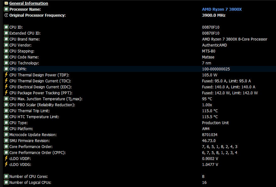Viewport: 276px width, 187px height.
Task: Select the AM4 platform value
Action: tap(206, 129)
